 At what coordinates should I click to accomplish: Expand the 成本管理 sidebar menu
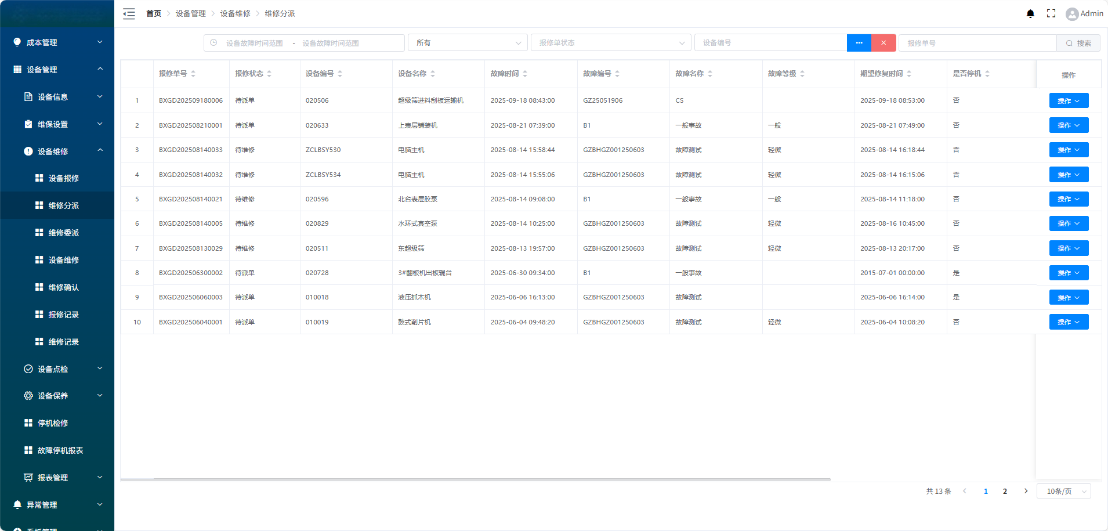[x=57, y=42]
